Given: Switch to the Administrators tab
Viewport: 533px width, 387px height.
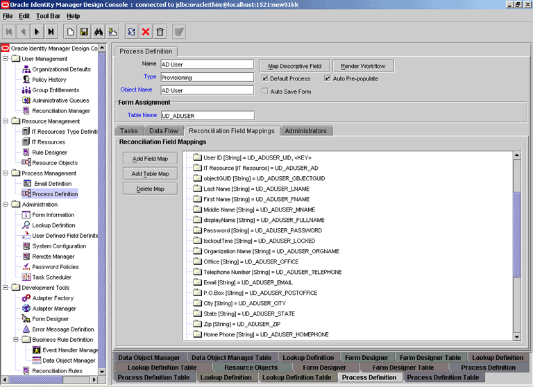Looking at the screenshot, I should tap(306, 131).
